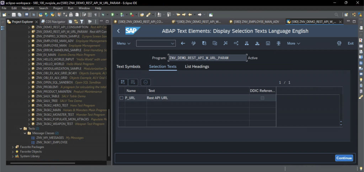Click the Save icon in Eclipse toolbar

(14, 15)
